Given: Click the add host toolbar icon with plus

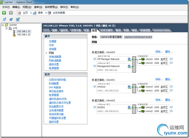Looking at the screenshot, I should [x=18, y=19].
